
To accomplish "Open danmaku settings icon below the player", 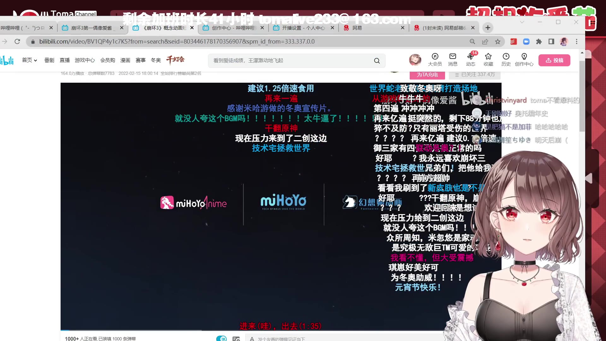I will [236, 338].
